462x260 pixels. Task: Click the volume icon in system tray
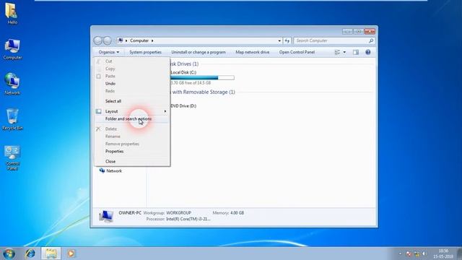click(x=424, y=253)
